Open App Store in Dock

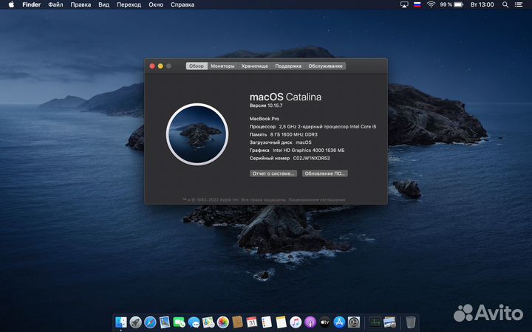339,322
